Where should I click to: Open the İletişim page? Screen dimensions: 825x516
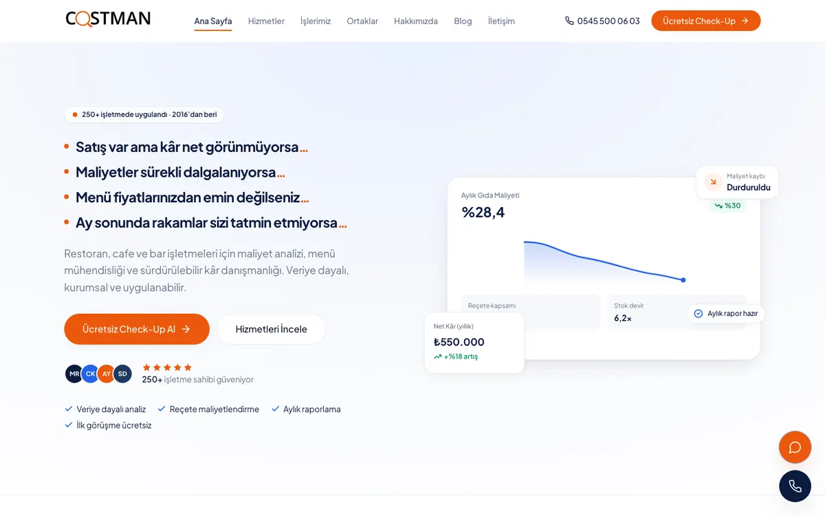pos(501,21)
